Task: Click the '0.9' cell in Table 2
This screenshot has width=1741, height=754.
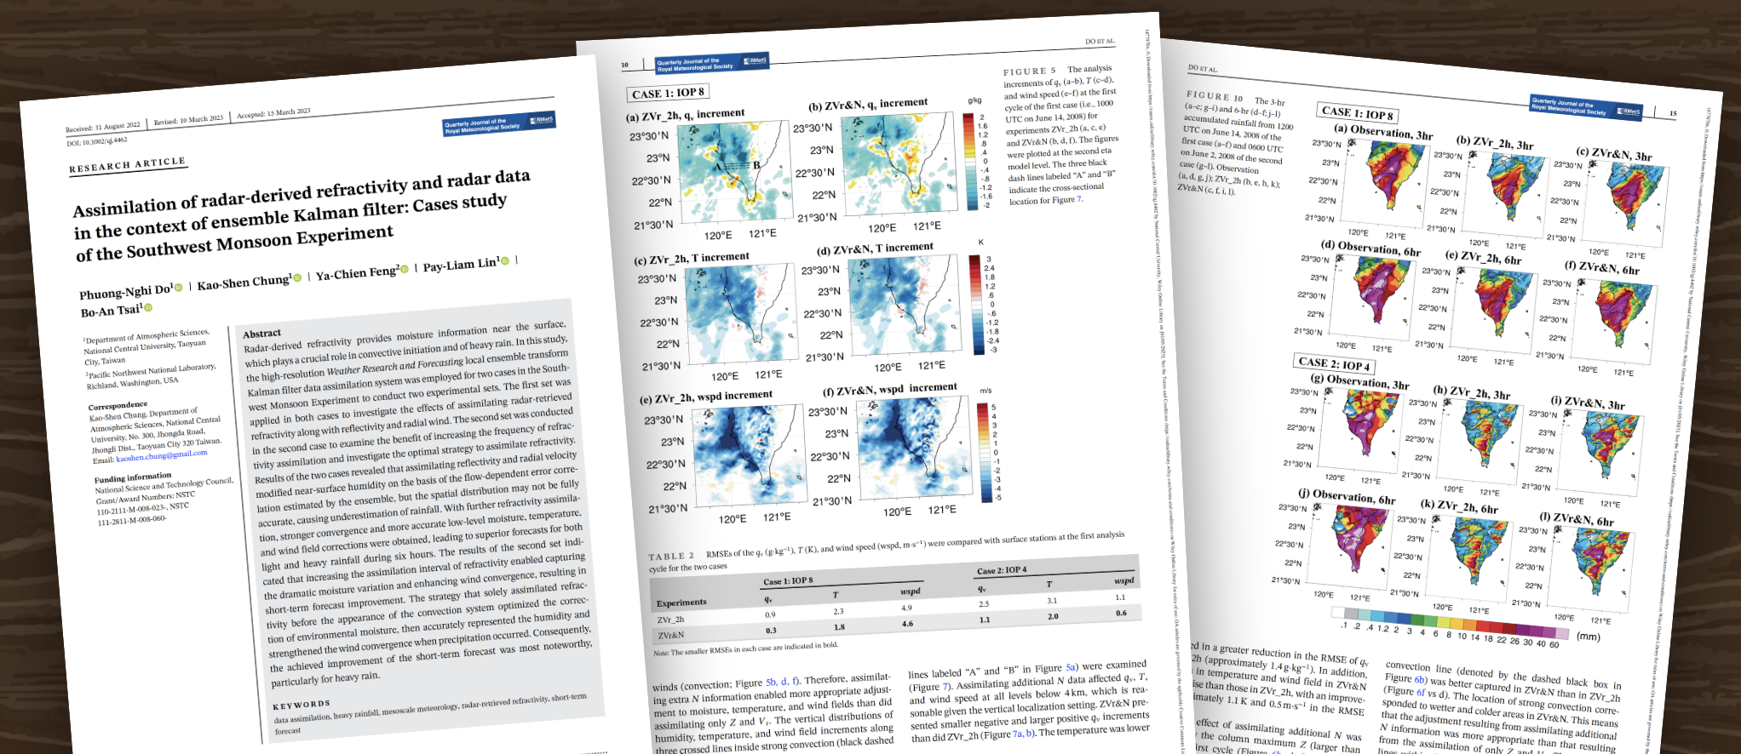Action: pos(770,614)
